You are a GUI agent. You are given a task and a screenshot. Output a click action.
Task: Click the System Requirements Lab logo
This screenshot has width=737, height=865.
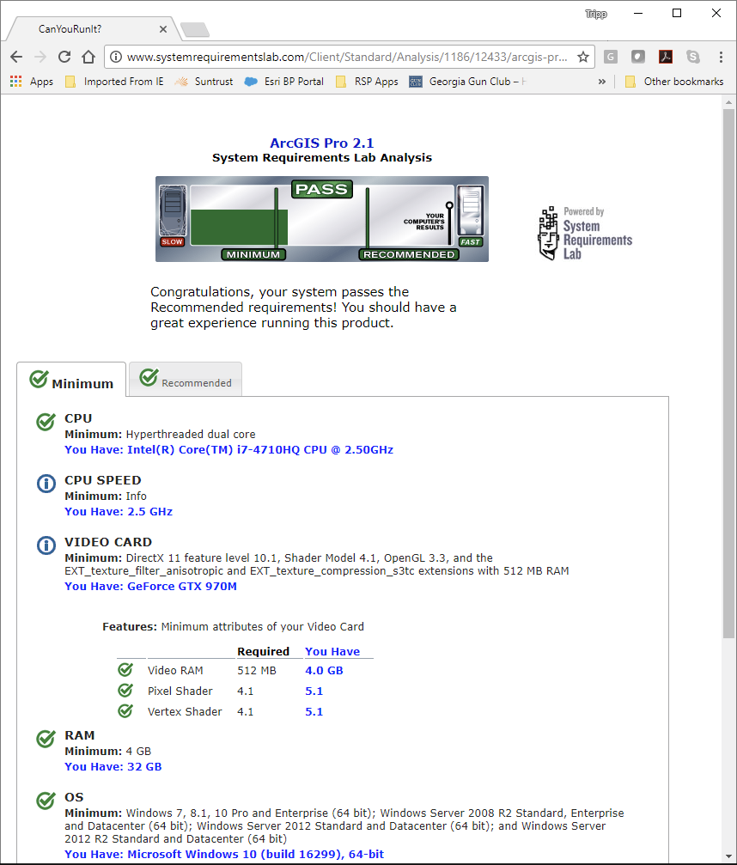[x=585, y=233]
